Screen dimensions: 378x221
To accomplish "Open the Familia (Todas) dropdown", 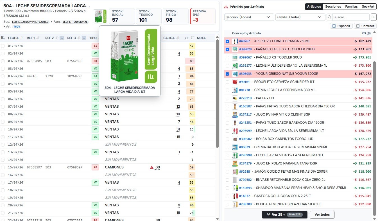I will pos(300,17).
